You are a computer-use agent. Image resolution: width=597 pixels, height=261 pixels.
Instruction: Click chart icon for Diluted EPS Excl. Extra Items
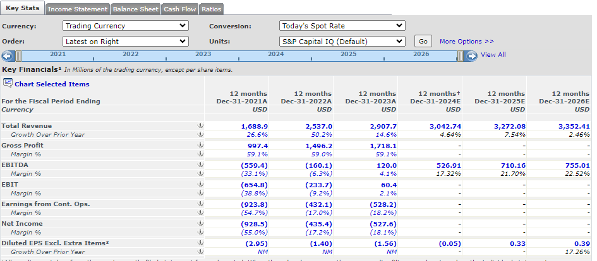click(201, 243)
